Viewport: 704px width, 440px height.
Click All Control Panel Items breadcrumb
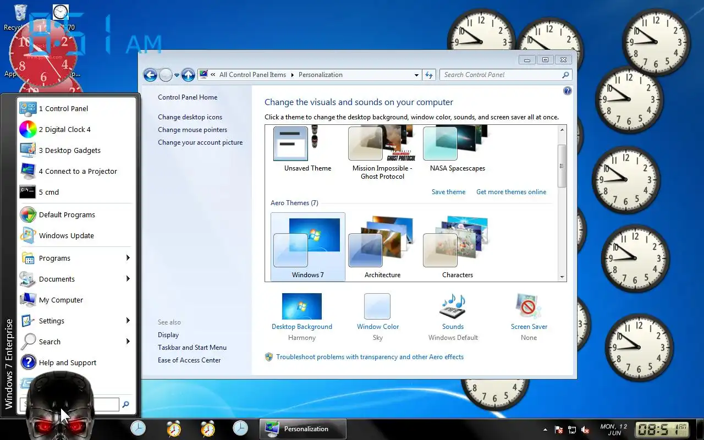[252, 75]
